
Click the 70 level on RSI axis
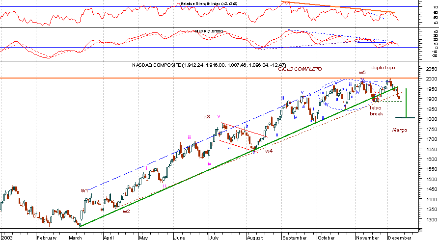pos(436,7)
